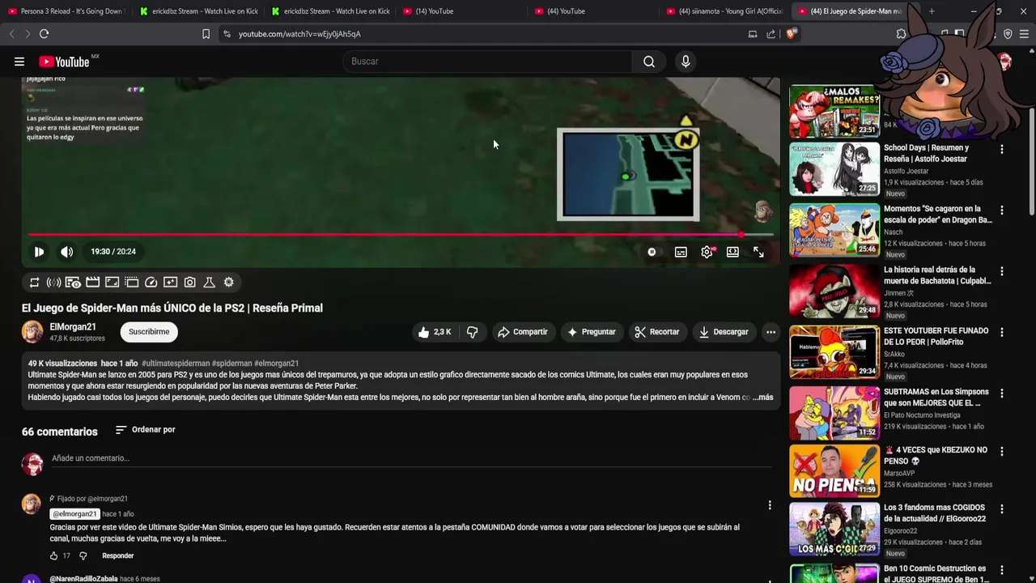
Task: Open a new browser tab
Action: click(x=932, y=11)
